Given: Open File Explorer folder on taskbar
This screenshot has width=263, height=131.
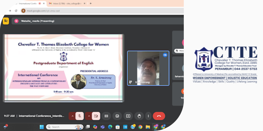Looking at the screenshot, I should (148, 127).
